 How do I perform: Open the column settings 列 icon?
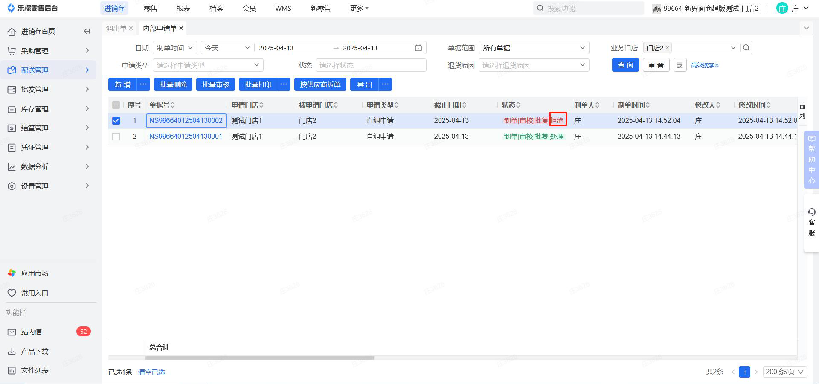[x=802, y=111]
